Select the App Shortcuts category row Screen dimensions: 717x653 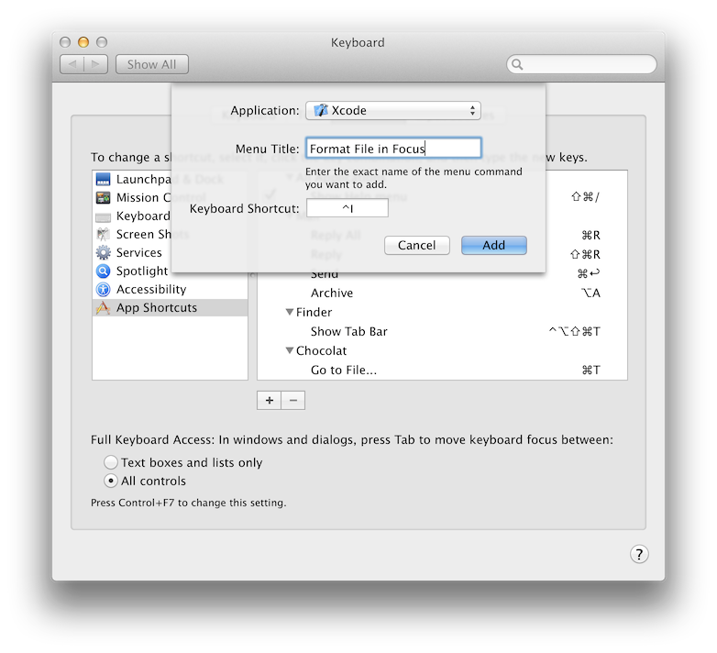click(x=171, y=307)
